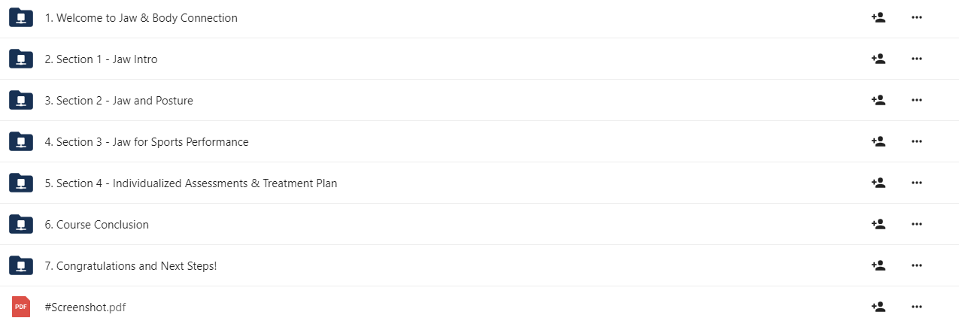Image resolution: width=959 pixels, height=327 pixels.
Task: Share the Section 4 Individualized Assessments folder
Action: (878, 183)
